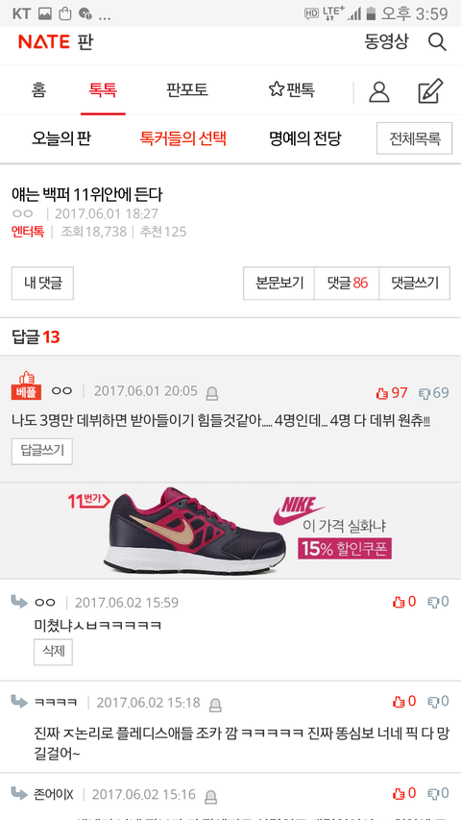The height and width of the screenshot is (820, 461).
Task: Go to 명예의 전당 sub-tab
Action: coord(305,138)
